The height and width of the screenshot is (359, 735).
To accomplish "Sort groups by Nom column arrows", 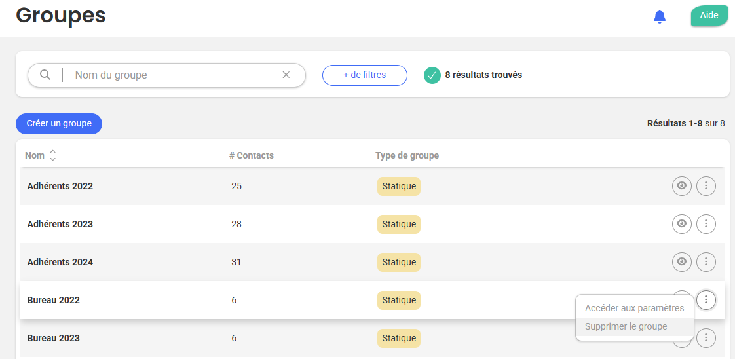I will pos(53,155).
